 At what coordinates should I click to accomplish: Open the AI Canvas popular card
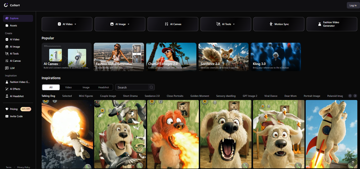pyautogui.click(x=67, y=57)
